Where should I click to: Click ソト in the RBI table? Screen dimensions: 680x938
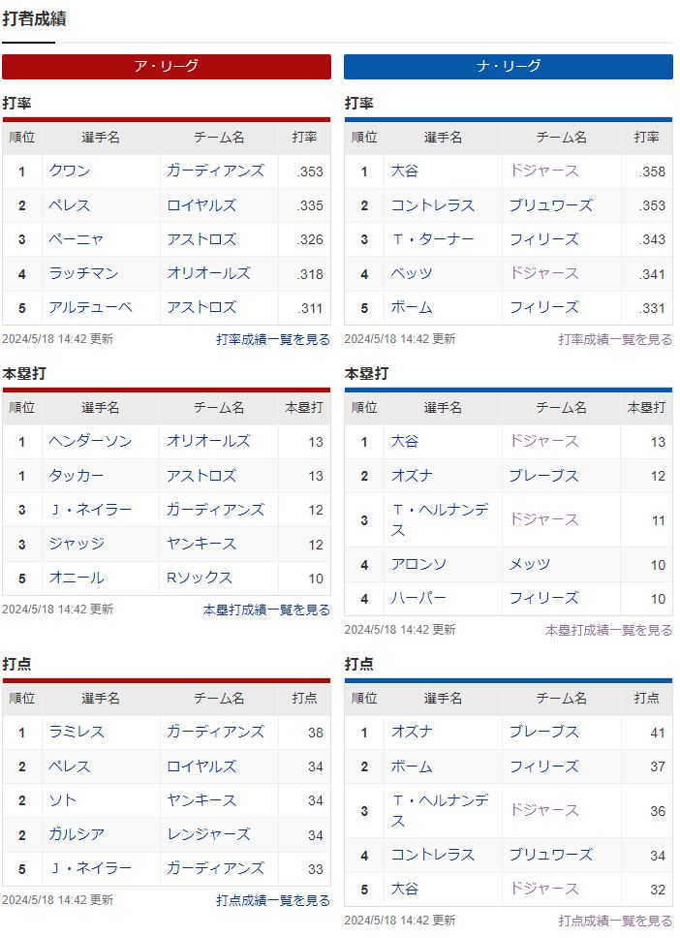[63, 800]
